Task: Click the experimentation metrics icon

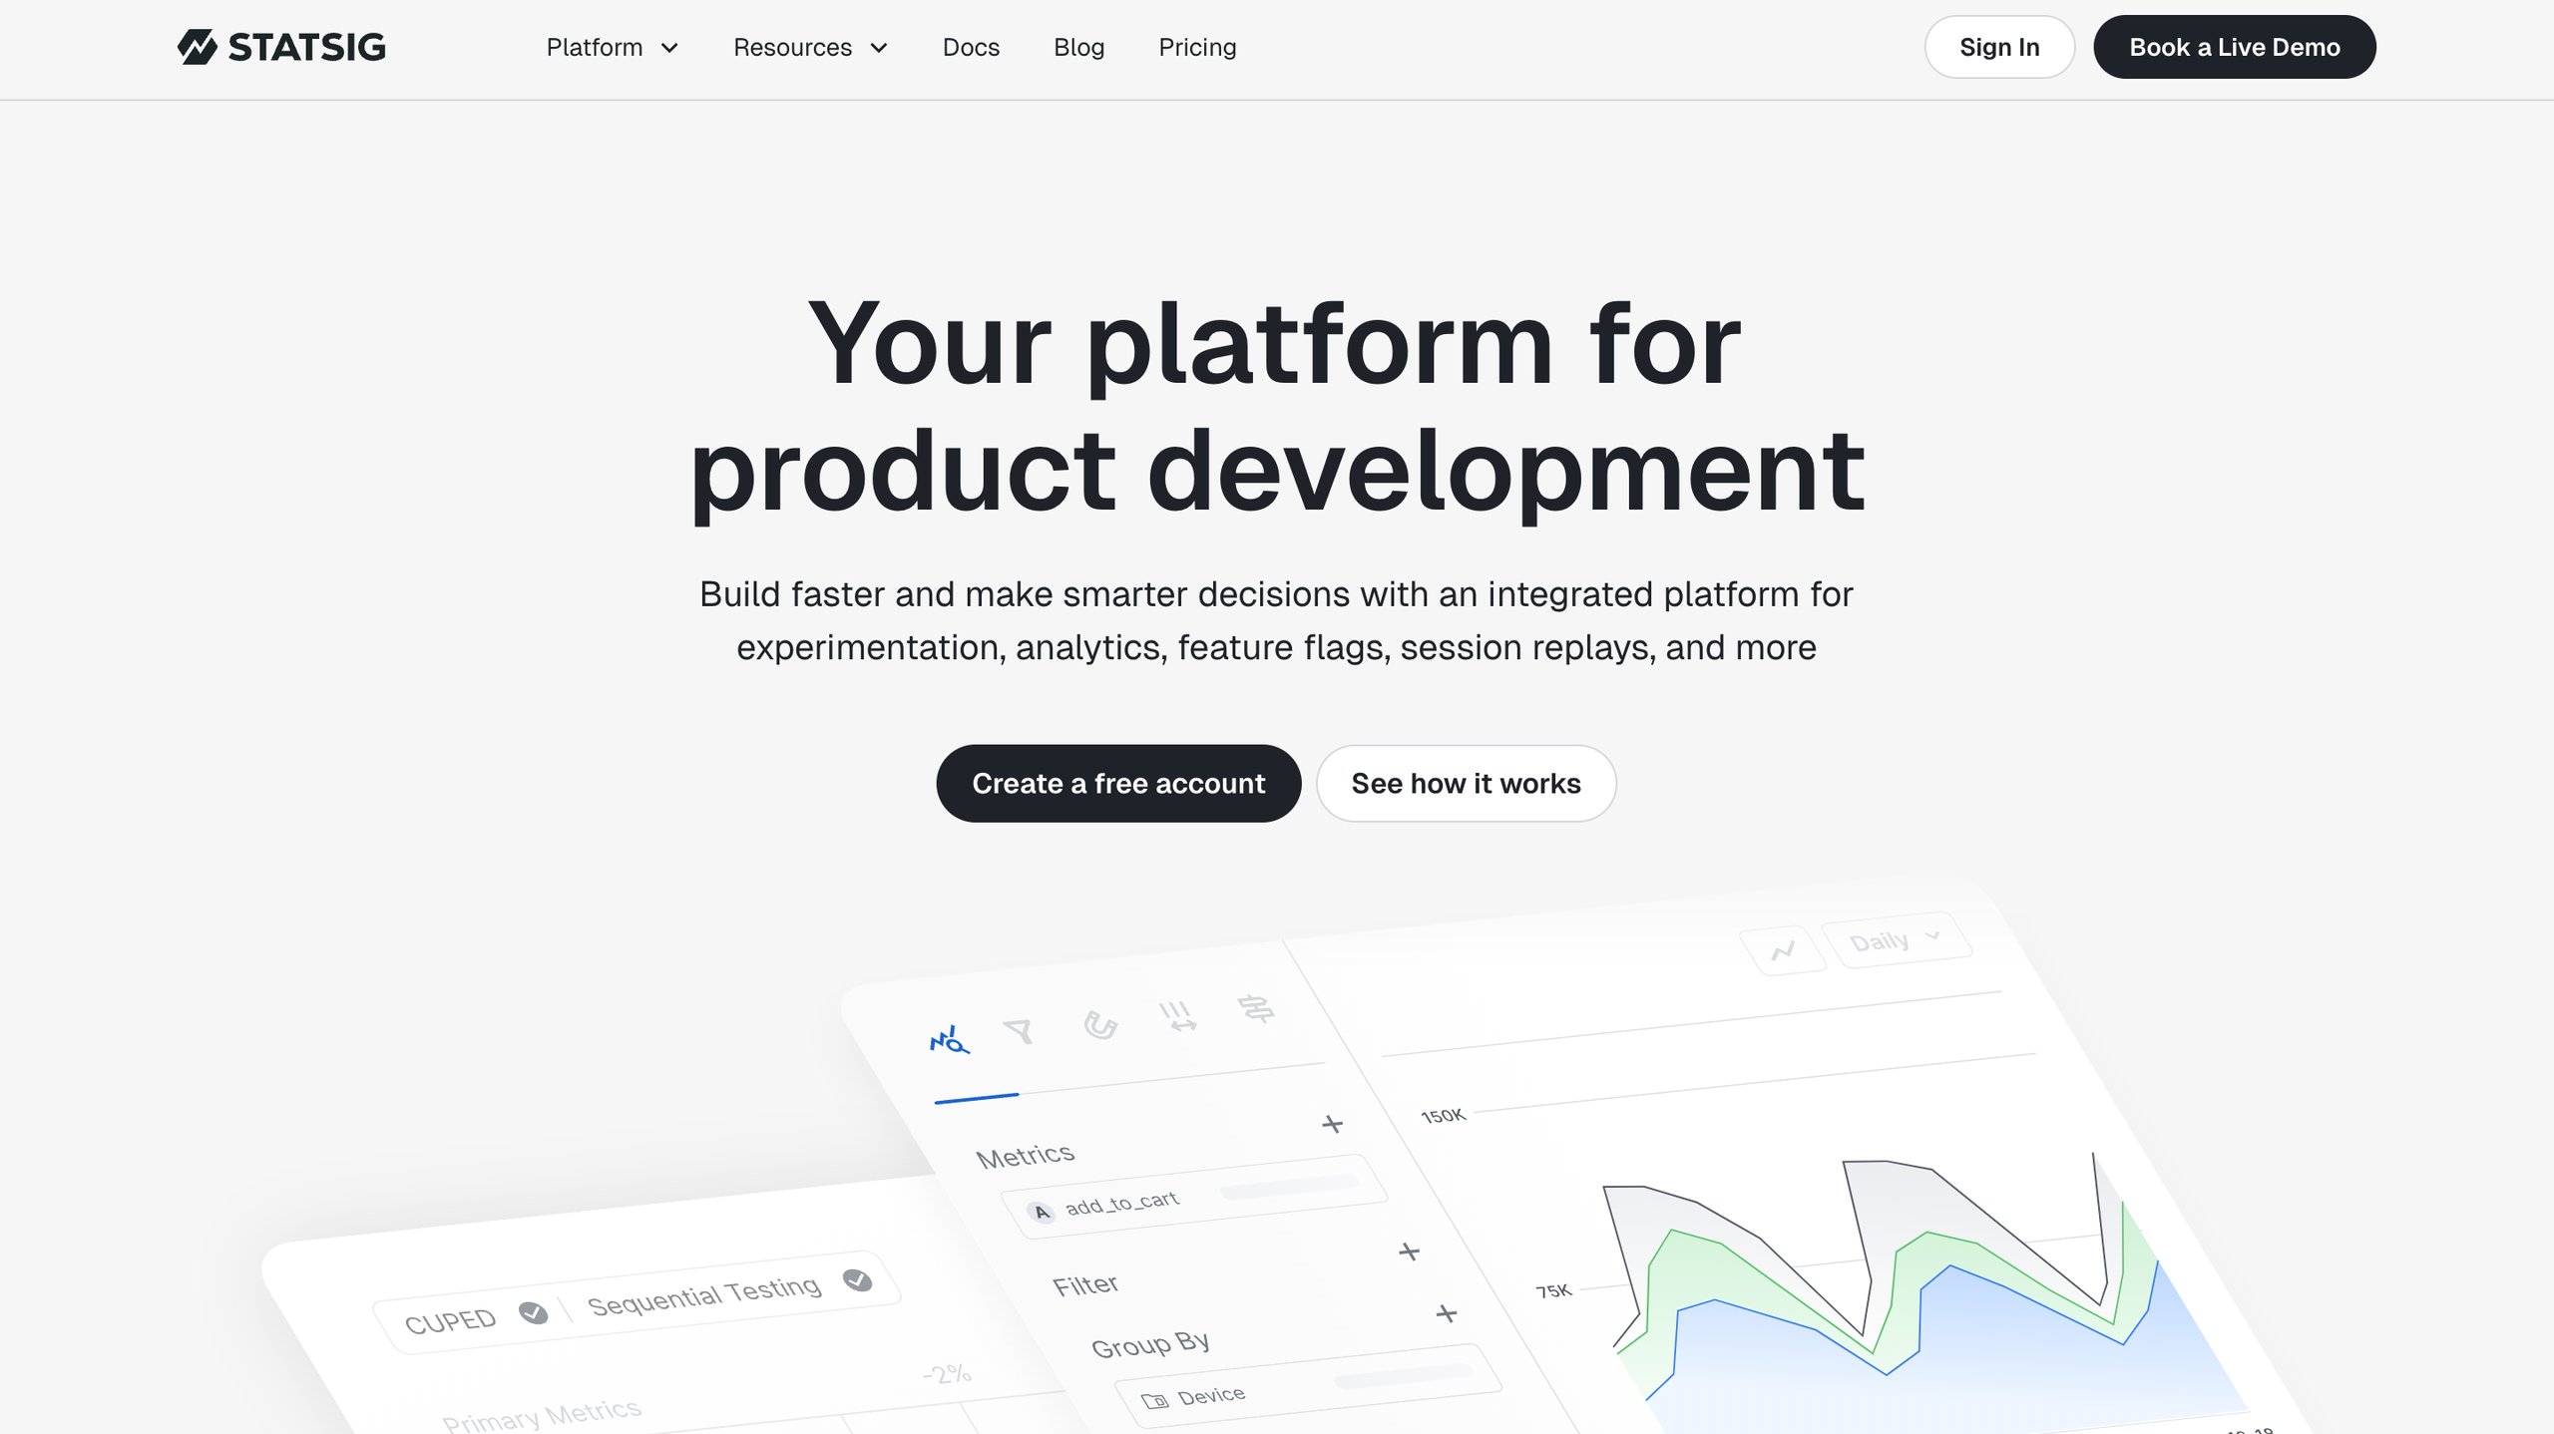Action: (949, 1032)
